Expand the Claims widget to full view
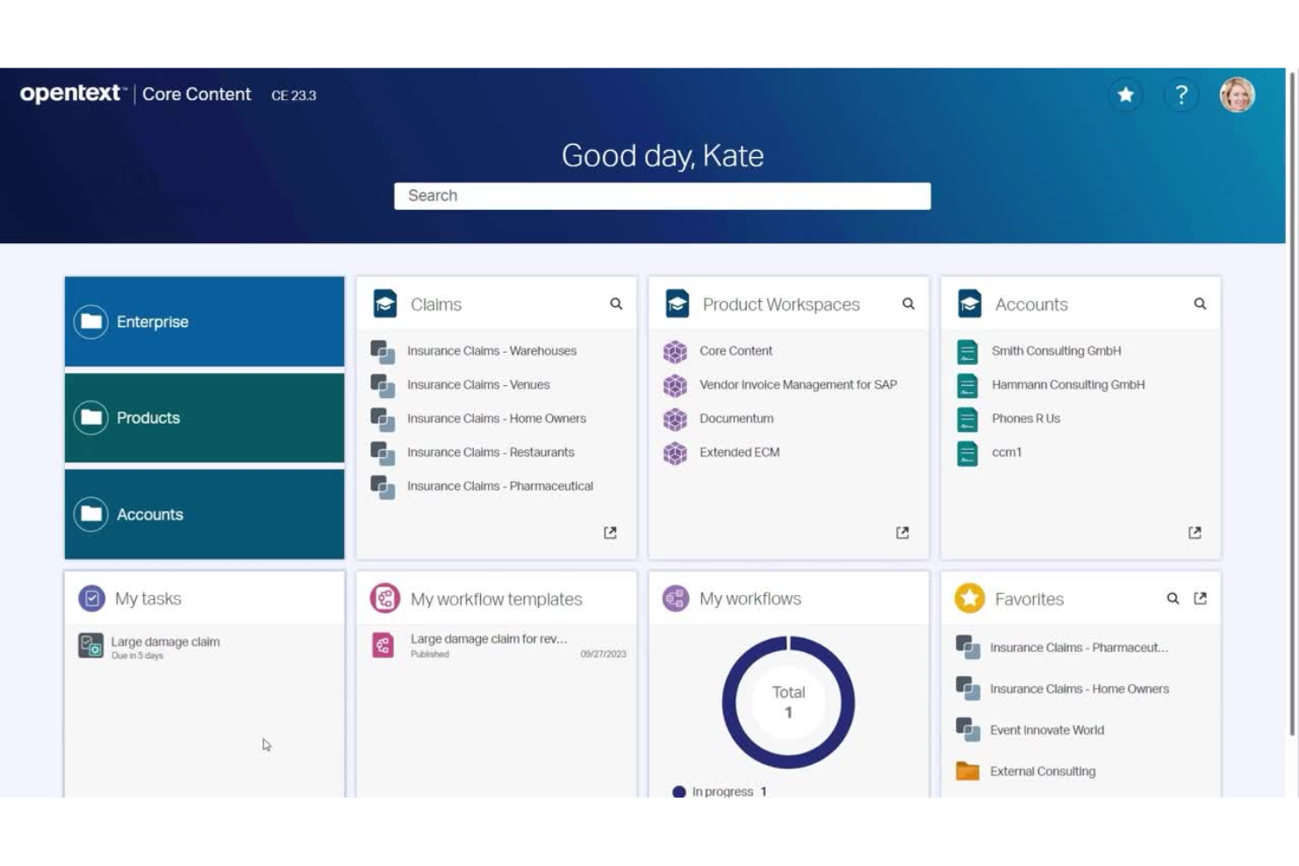The height and width of the screenshot is (866, 1299). (x=612, y=532)
